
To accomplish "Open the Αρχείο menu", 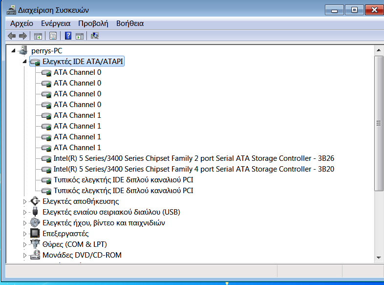I will tap(21, 23).
